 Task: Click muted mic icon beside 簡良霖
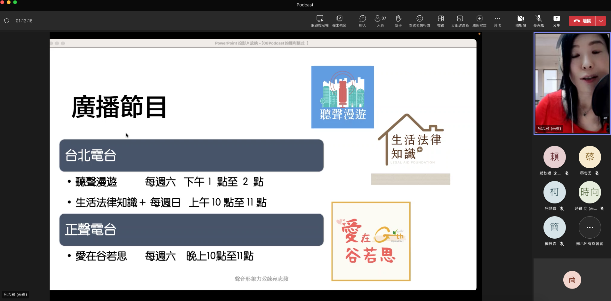click(x=562, y=244)
